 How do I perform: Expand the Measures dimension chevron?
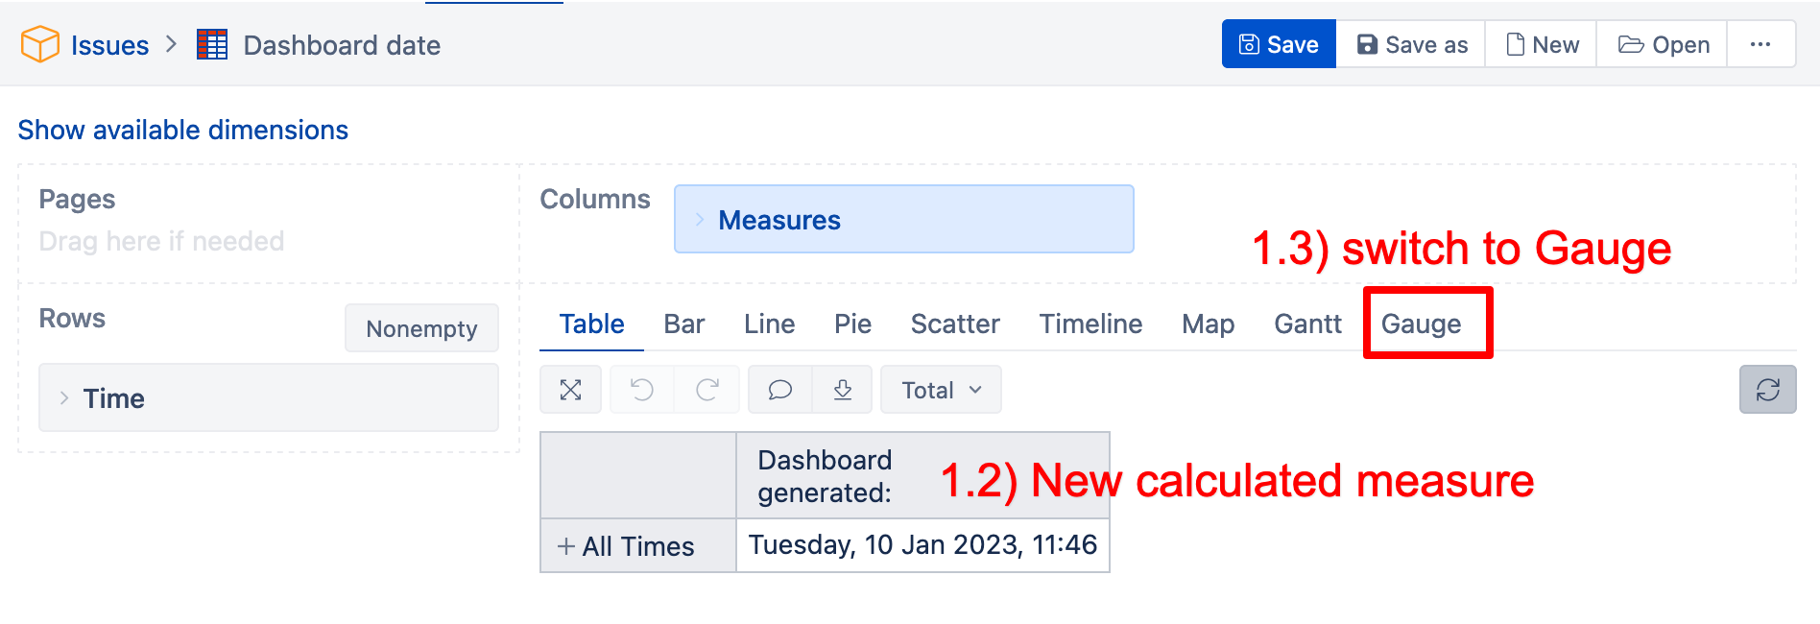(x=700, y=220)
